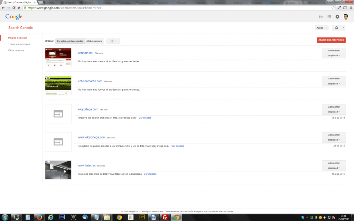Expand Administrar propiedad for www.eloyortega.com

pos(334,137)
